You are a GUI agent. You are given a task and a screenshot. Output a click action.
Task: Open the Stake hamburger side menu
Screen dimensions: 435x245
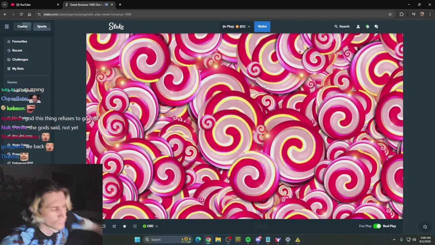(6, 27)
